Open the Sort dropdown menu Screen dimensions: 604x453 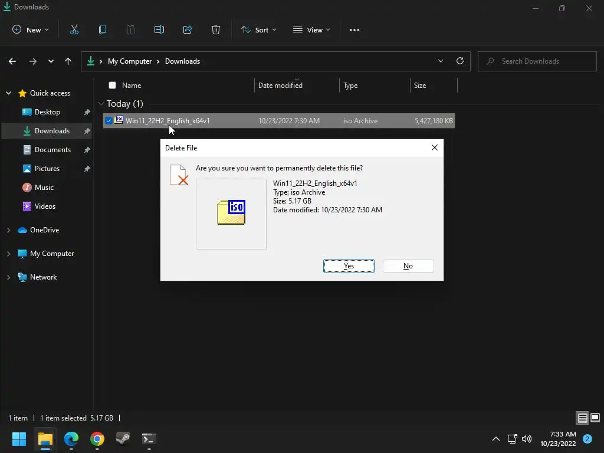click(259, 30)
